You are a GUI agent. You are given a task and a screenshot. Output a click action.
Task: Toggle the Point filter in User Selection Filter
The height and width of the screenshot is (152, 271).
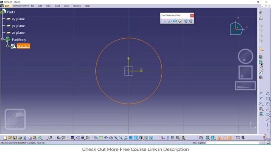click(165, 21)
